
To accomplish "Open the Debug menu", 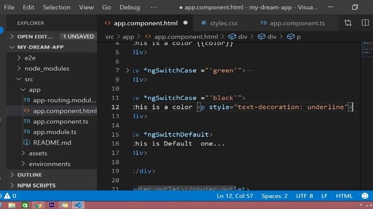I will point(129,8).
